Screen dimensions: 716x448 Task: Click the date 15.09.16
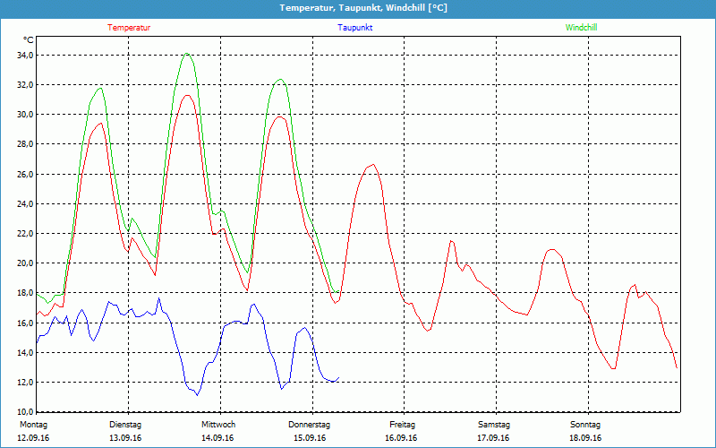pos(310,438)
